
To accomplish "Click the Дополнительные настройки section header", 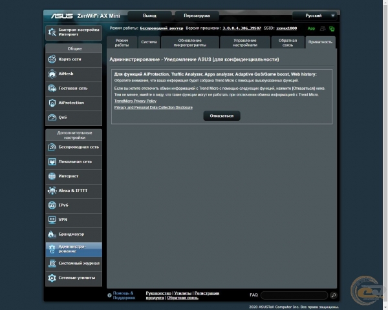I will pos(74,135).
